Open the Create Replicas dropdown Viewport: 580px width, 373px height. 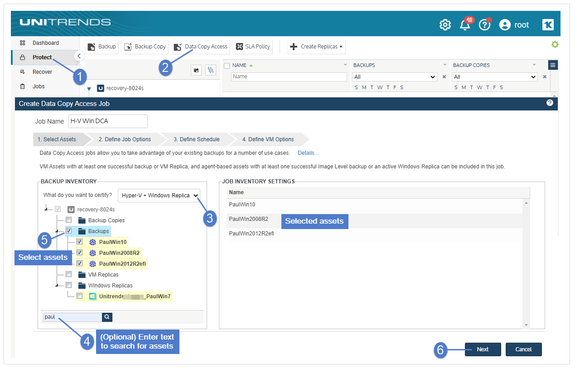click(316, 47)
